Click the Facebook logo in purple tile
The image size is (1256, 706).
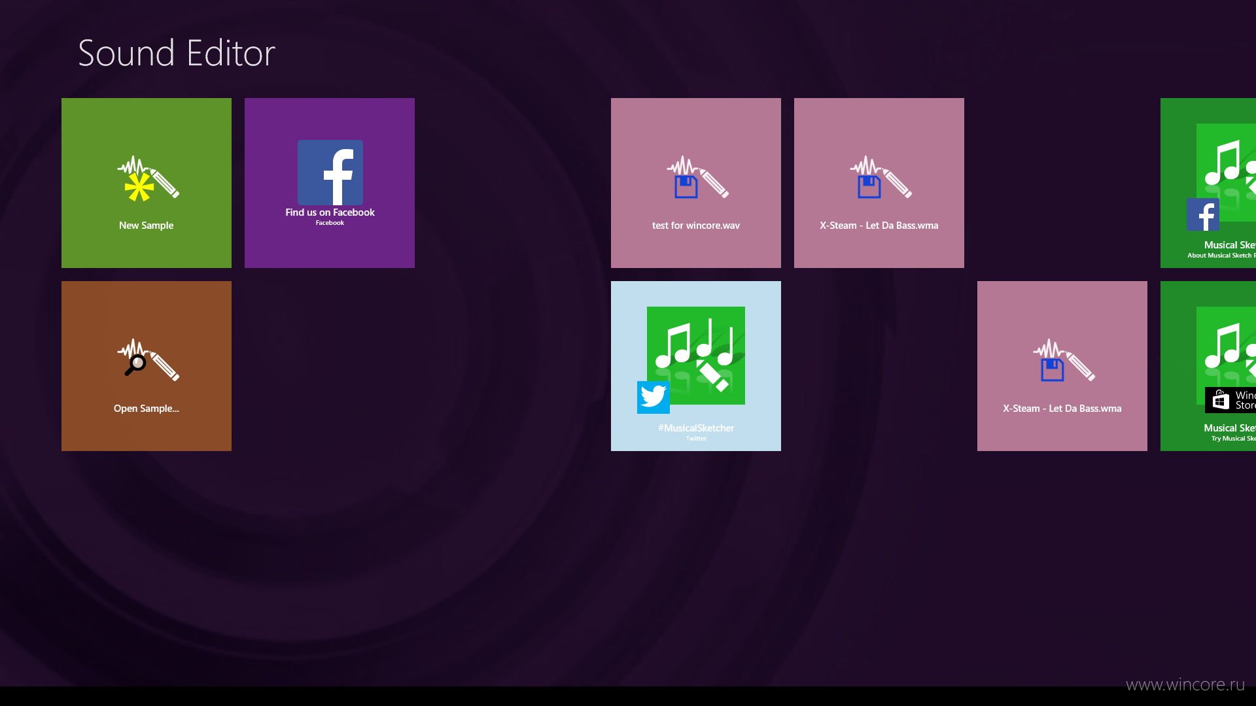click(x=330, y=173)
